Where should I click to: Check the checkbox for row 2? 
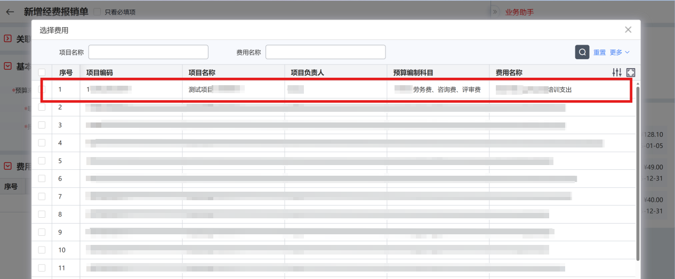point(42,107)
